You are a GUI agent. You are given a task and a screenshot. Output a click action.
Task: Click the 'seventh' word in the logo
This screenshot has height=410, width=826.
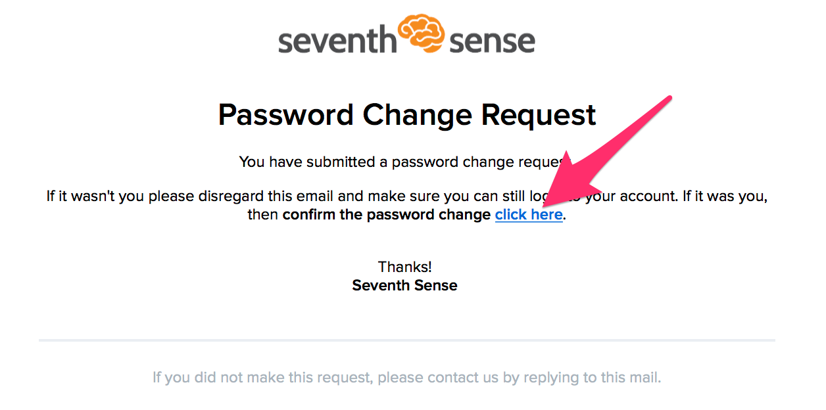[x=338, y=40]
